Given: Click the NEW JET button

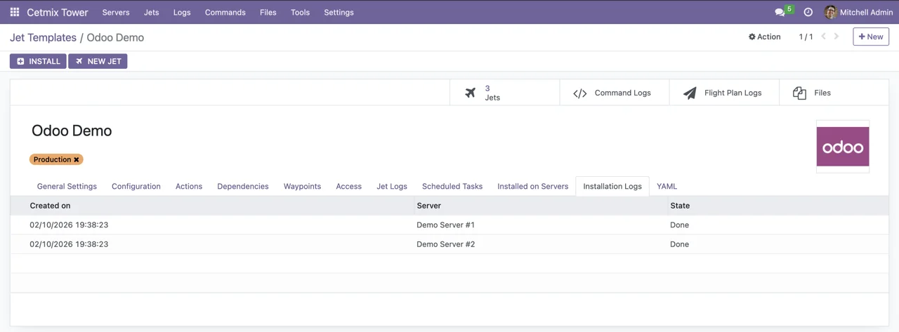Looking at the screenshot, I should click(x=98, y=61).
